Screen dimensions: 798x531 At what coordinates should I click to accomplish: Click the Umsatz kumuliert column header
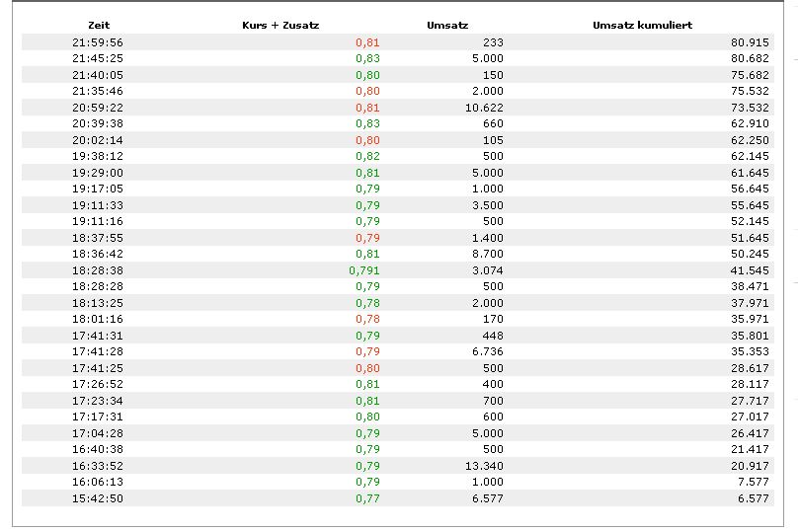[641, 25]
